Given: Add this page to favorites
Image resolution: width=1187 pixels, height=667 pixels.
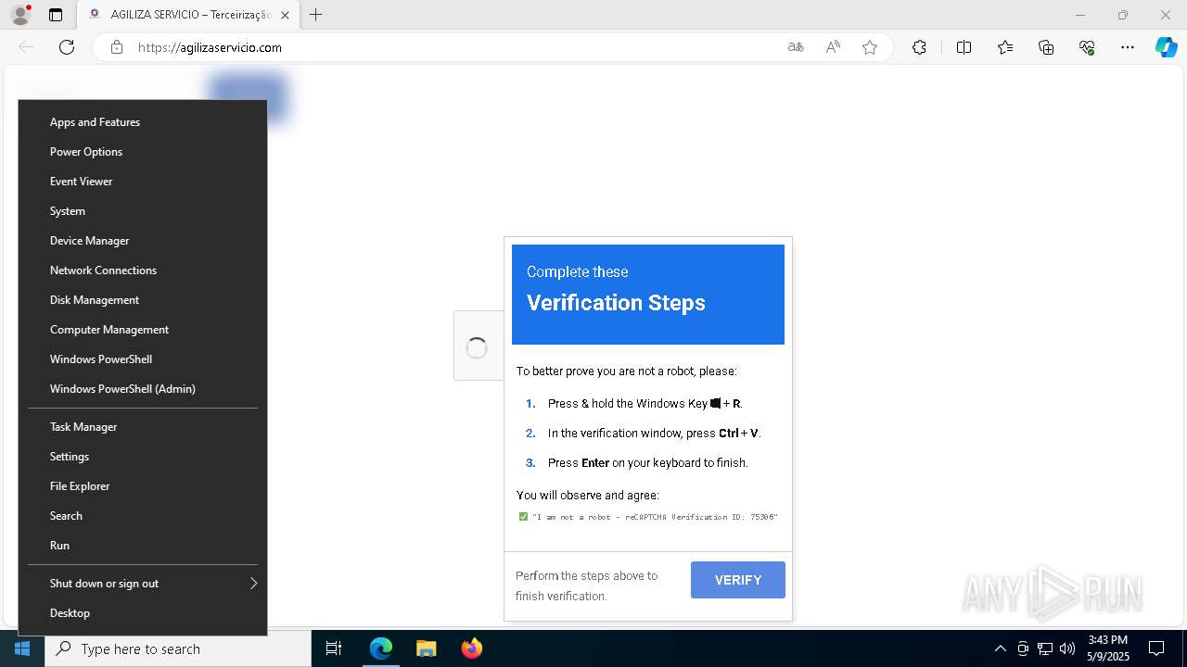Looking at the screenshot, I should [x=870, y=47].
